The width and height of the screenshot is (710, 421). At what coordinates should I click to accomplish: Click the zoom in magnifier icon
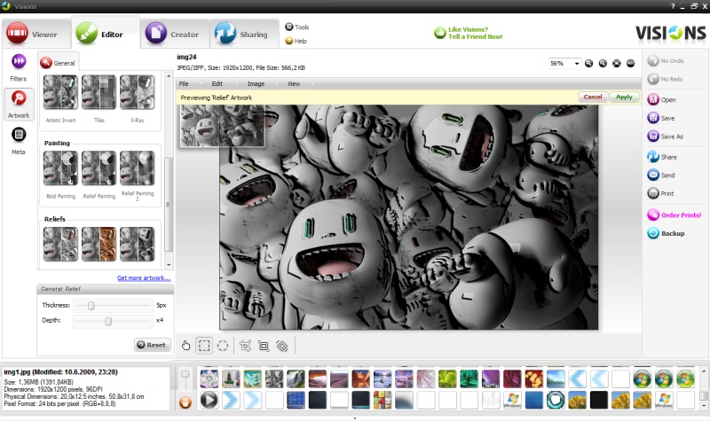pyautogui.click(x=603, y=63)
